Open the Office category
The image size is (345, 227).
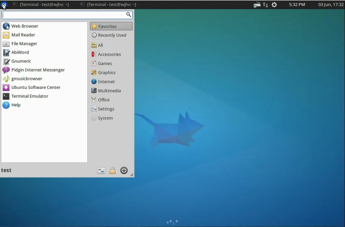111,100
